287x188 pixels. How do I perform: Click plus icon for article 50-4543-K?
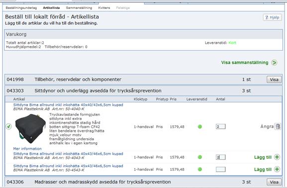point(277,169)
